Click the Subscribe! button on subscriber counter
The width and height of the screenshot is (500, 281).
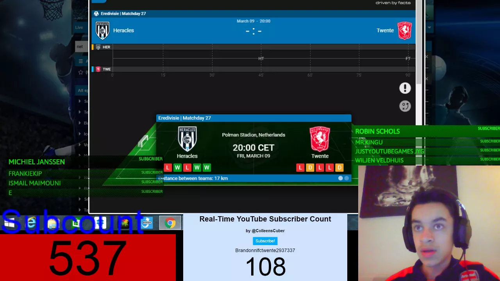[x=265, y=241]
